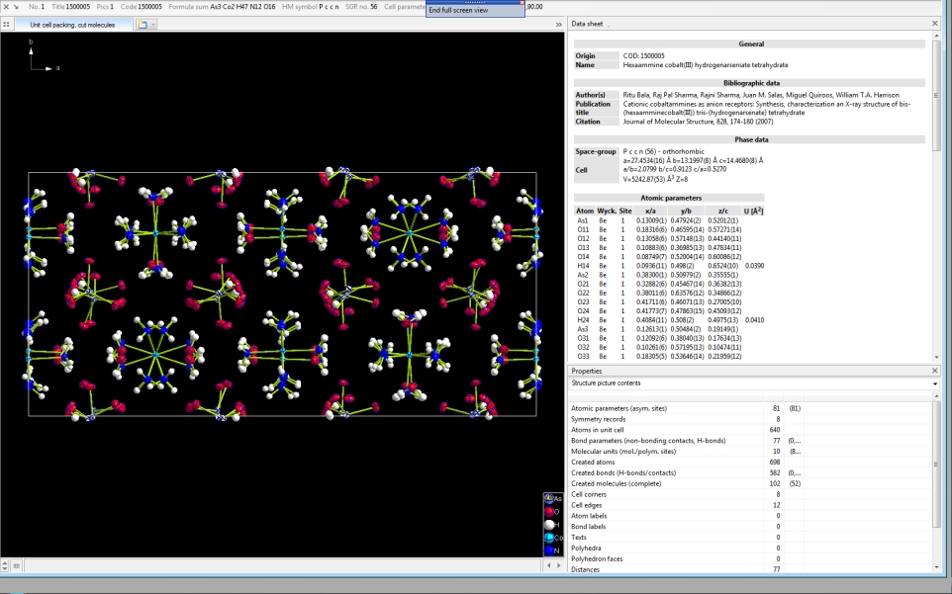Click the stepper arrows at bottom-left

(x=6, y=565)
